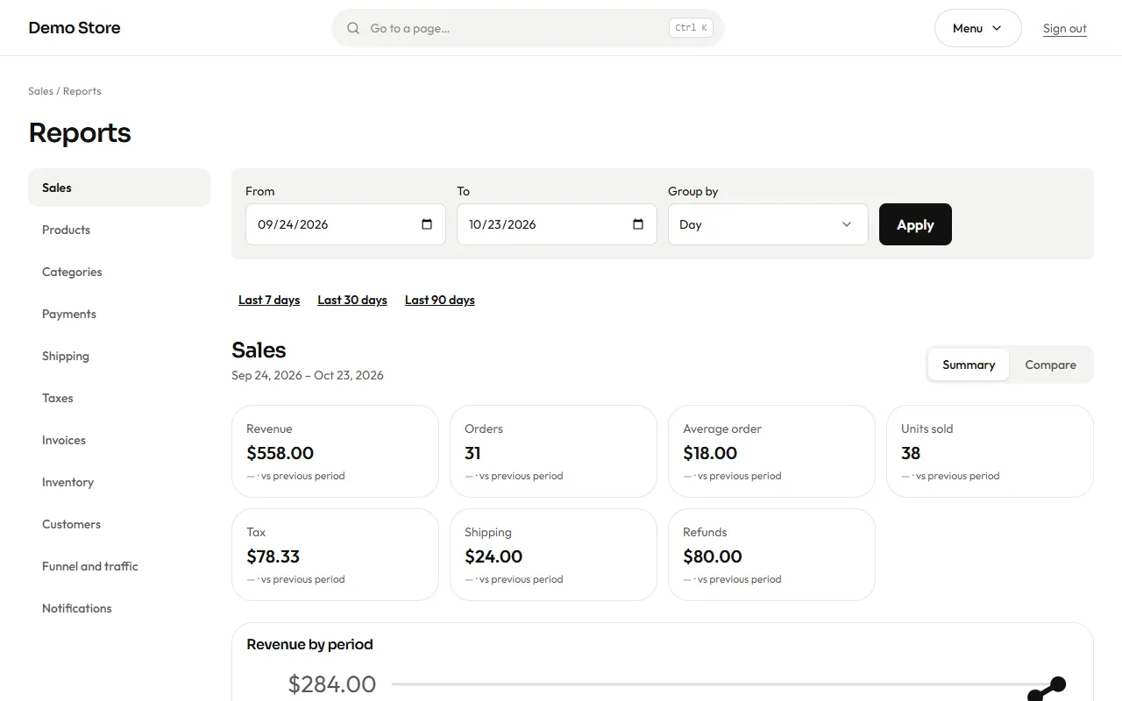Go to the Notifications section
The image size is (1122, 701).
[x=119, y=608]
